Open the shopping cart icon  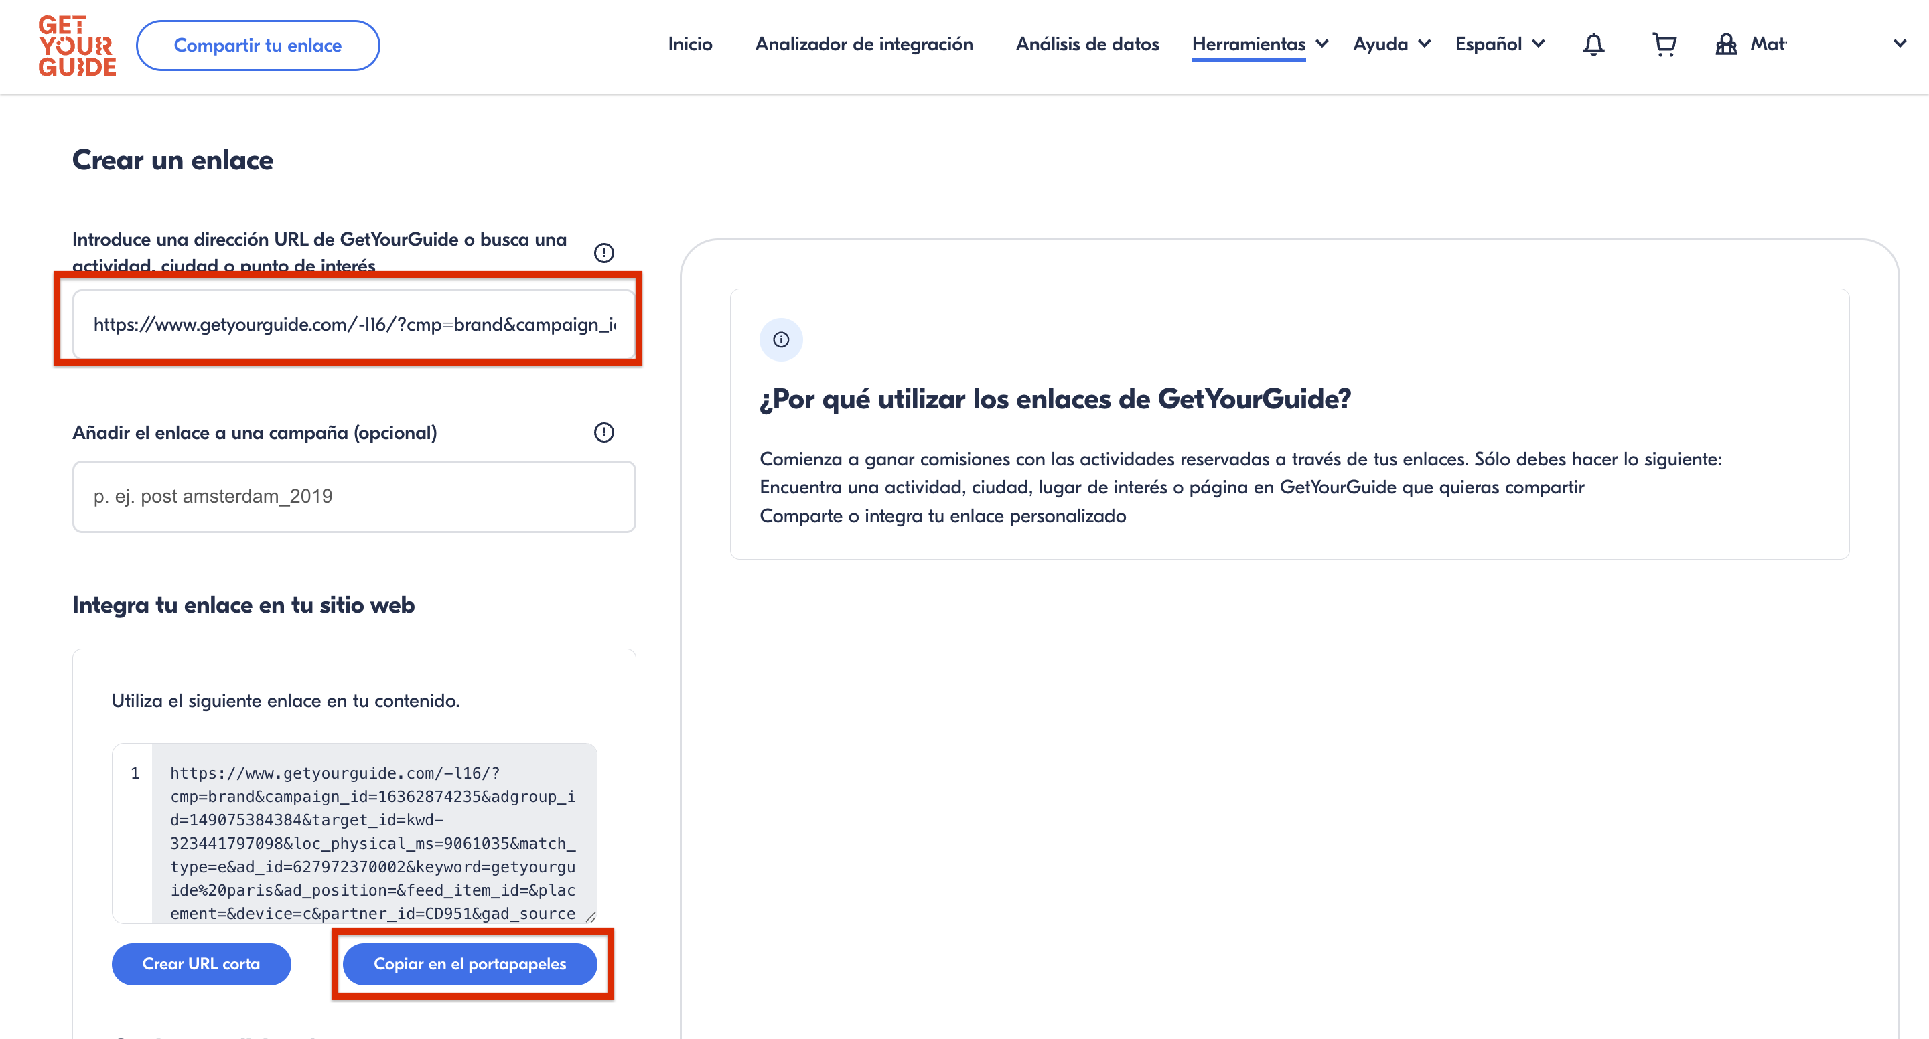[x=1664, y=45]
